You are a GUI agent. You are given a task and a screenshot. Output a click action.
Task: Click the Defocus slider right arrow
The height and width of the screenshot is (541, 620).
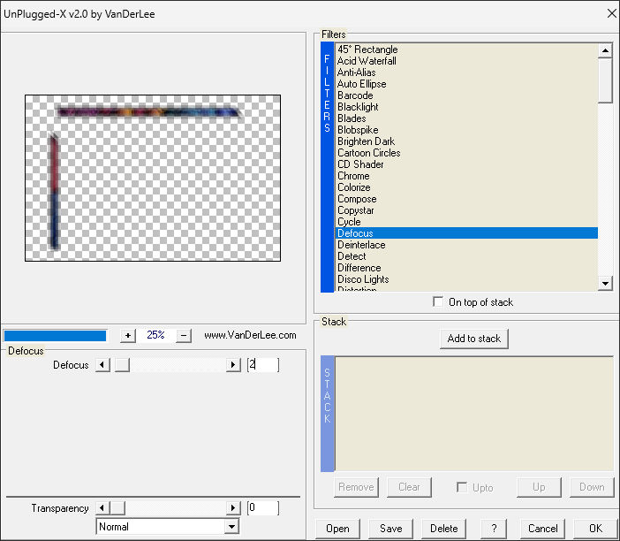[234, 365]
